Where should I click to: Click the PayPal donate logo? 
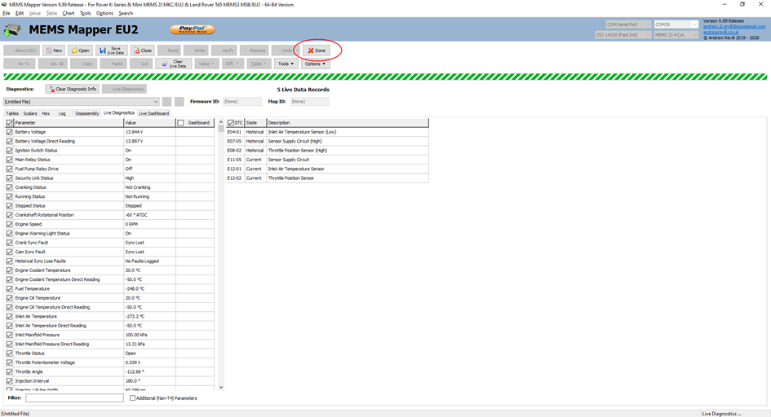pos(192,30)
